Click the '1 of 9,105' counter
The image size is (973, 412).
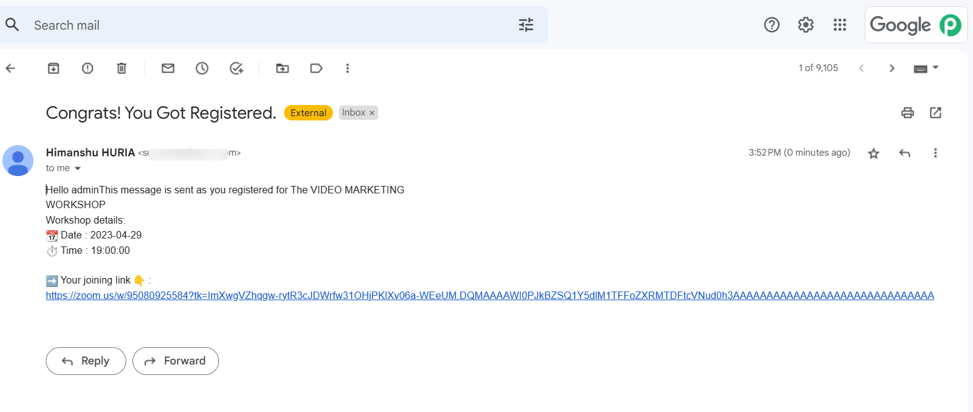click(818, 68)
